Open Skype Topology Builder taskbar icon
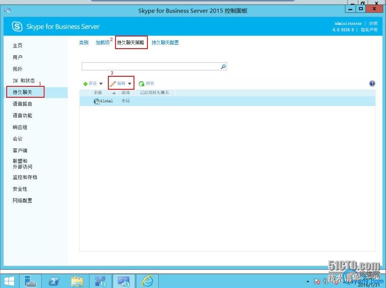 point(100,281)
